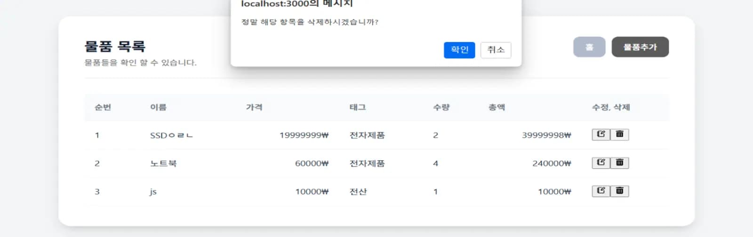Open edit for the js row
This screenshot has height=237, width=753.
coord(601,191)
